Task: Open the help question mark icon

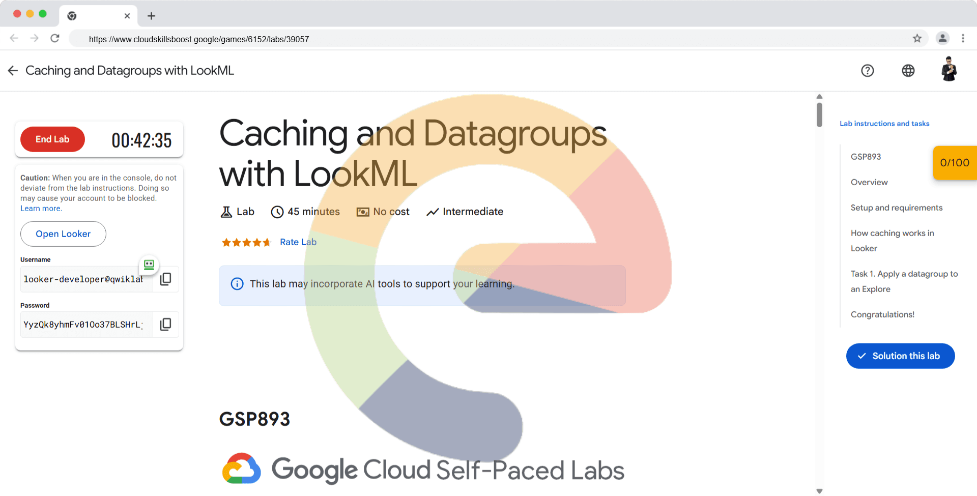Action: [867, 71]
